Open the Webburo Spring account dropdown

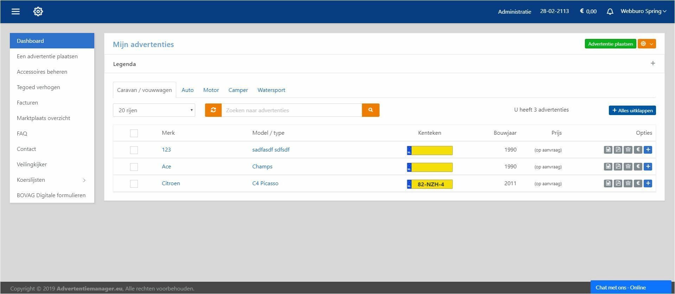click(643, 11)
